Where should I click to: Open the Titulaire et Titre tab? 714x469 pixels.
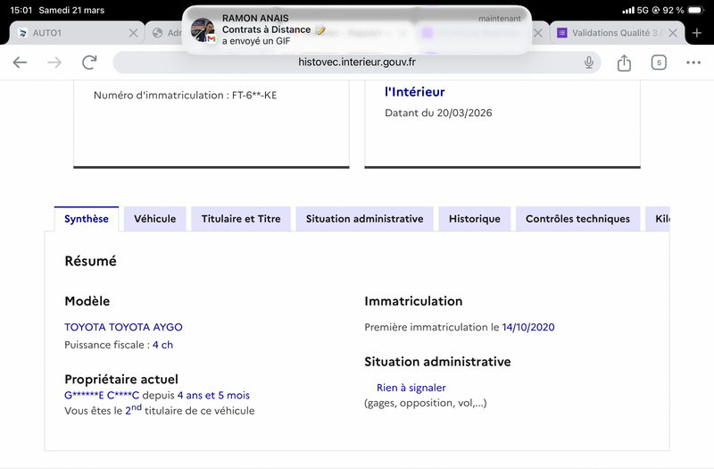[241, 219]
